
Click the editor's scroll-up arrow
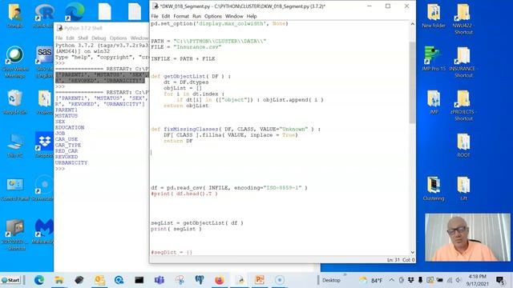pos(412,24)
